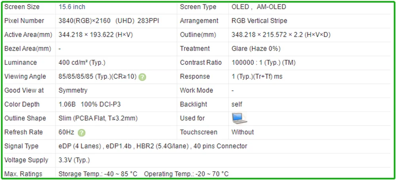This screenshot has width=396, height=180.
Task: Click 'Slim (PCBA Flat, T≤3.2mm)' outline shape value
Action: point(98,118)
